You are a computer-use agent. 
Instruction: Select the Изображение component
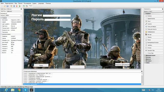(x=154, y=32)
